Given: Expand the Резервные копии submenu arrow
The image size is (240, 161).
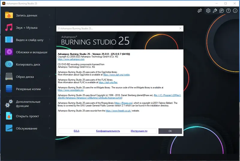Looking at the screenshot, I should point(49,89).
